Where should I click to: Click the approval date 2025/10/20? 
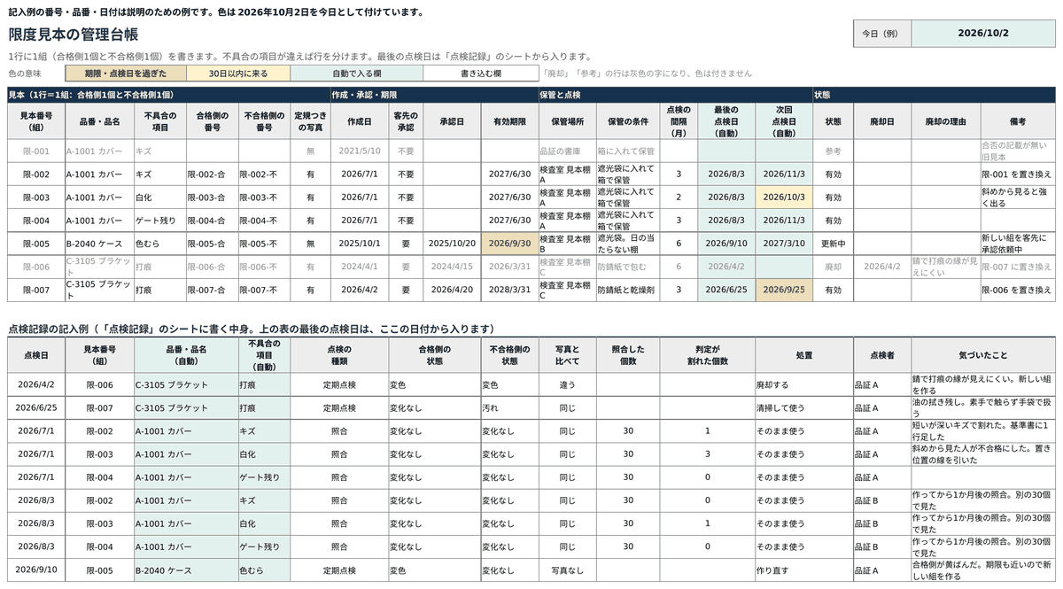click(452, 244)
